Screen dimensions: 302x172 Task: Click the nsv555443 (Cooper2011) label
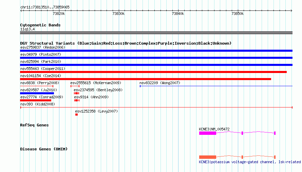click(43, 69)
